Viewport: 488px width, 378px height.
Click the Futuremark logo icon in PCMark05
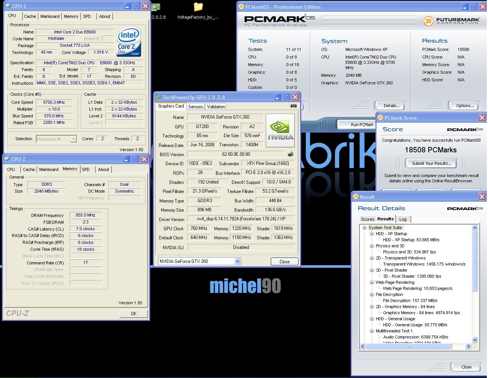429,21
